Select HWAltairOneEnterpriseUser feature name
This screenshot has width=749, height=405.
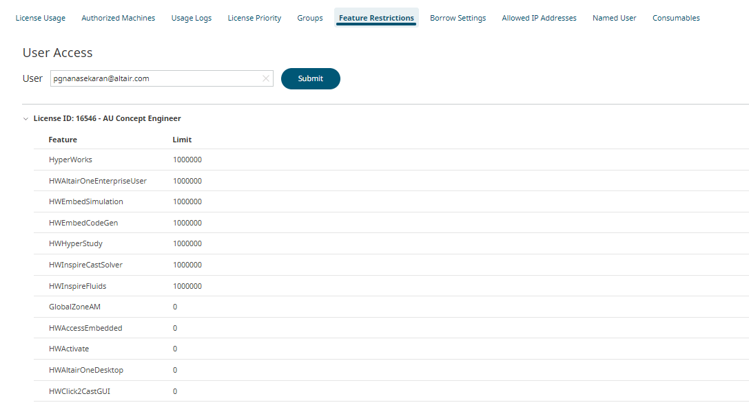pyautogui.click(x=97, y=181)
